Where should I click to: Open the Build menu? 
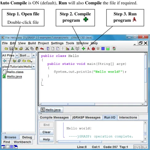point(32,43)
